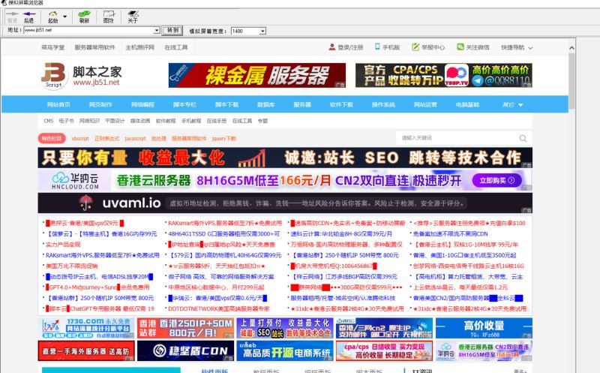This screenshot has width=600, height=373.
Task: Select the 网络编程 nav item
Action: (x=142, y=104)
